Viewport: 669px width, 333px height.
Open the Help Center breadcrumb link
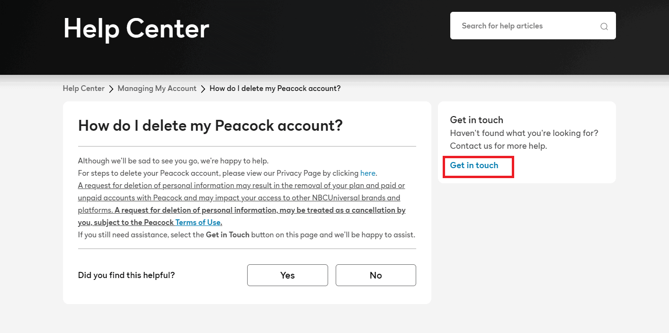[x=84, y=88]
